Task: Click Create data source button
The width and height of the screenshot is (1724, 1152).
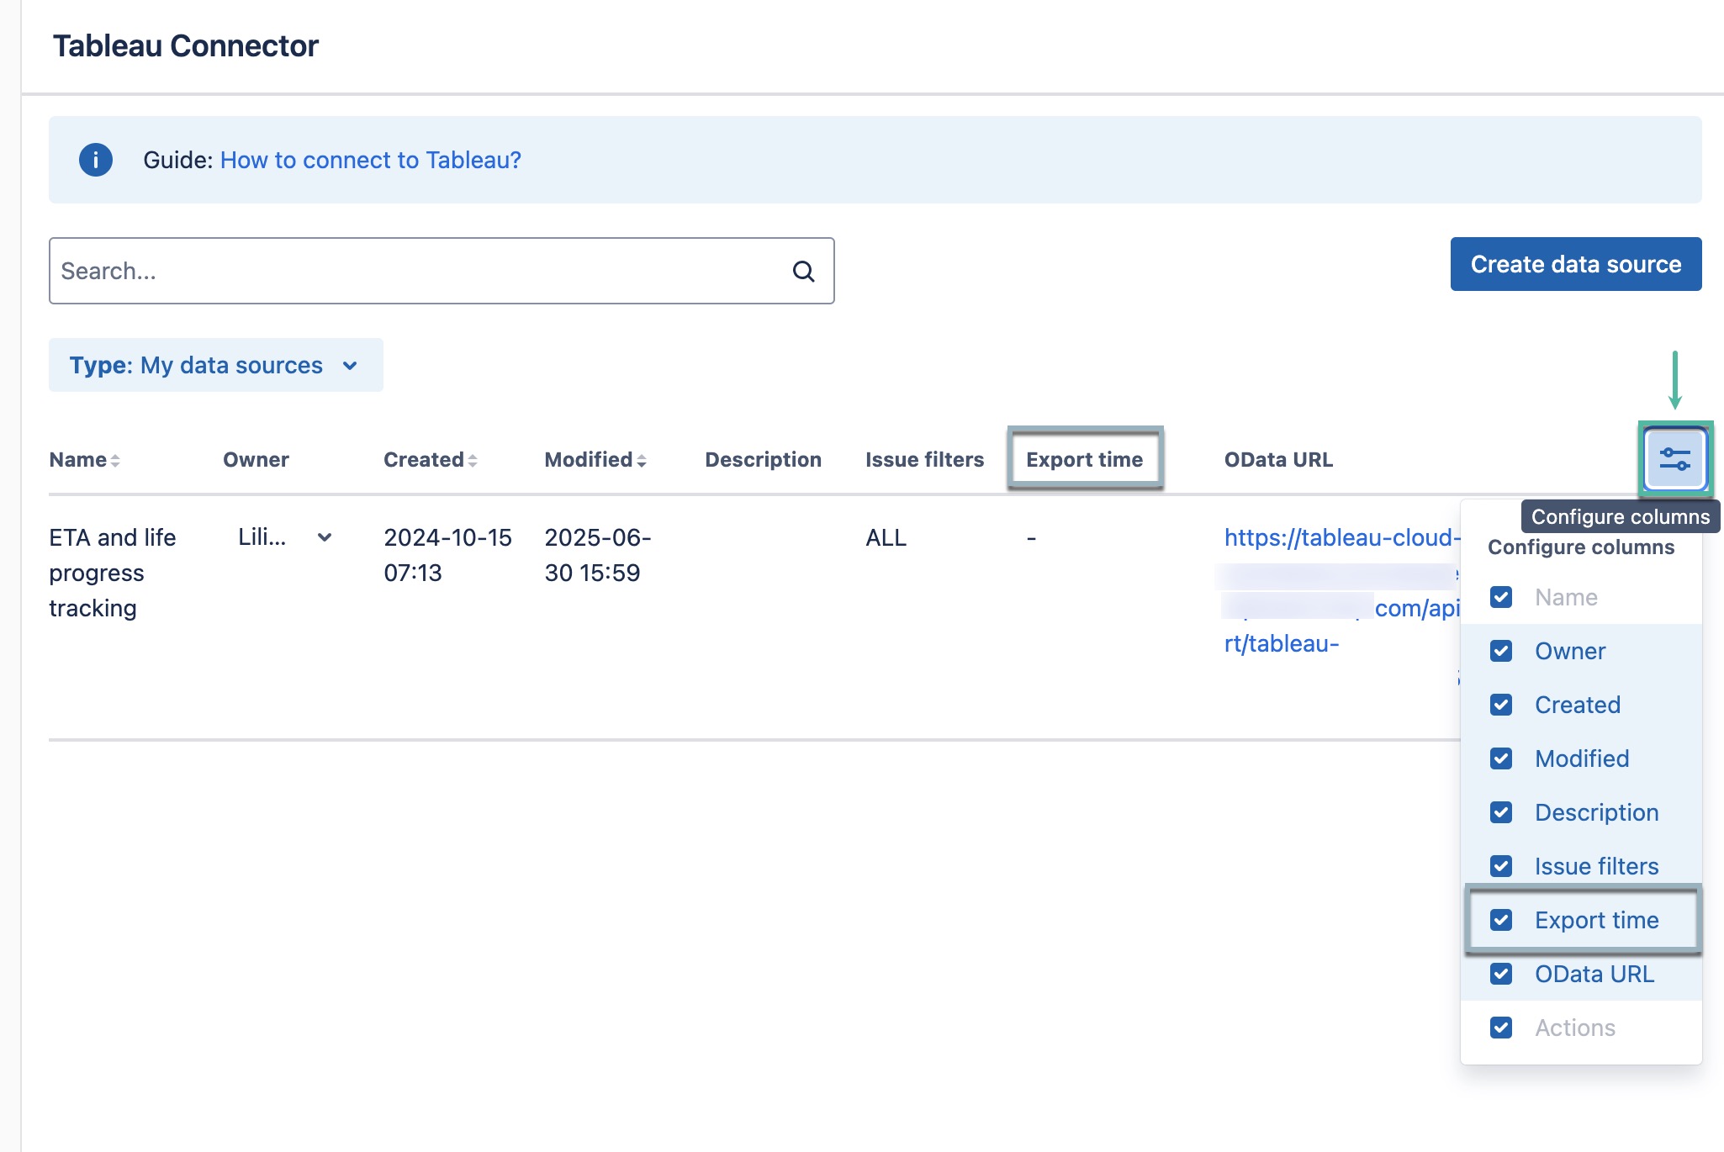Action: (1575, 264)
